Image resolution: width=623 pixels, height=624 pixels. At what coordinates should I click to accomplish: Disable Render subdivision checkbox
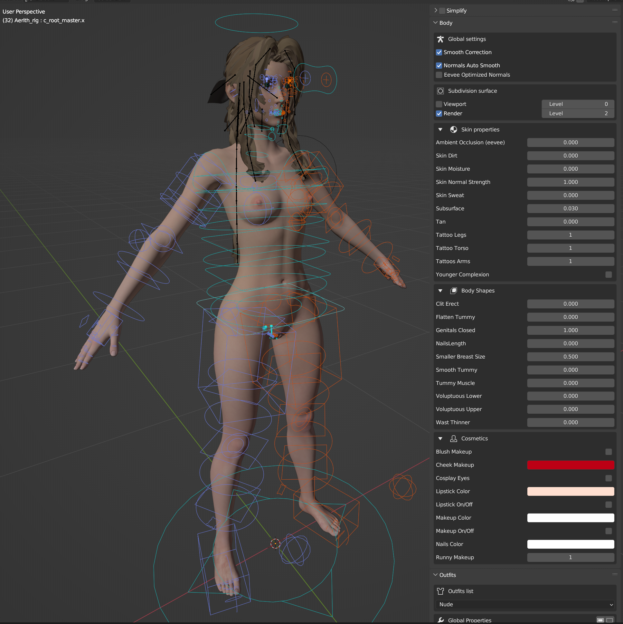pos(439,114)
